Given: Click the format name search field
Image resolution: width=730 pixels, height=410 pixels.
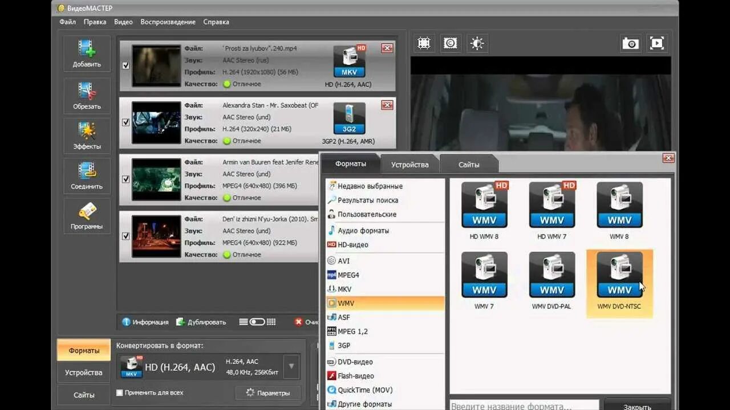Looking at the screenshot, I should click(x=524, y=405).
